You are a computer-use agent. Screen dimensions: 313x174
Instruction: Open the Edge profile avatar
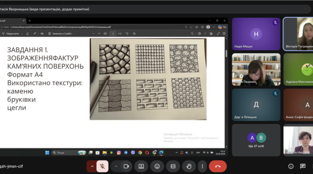click(x=208, y=27)
